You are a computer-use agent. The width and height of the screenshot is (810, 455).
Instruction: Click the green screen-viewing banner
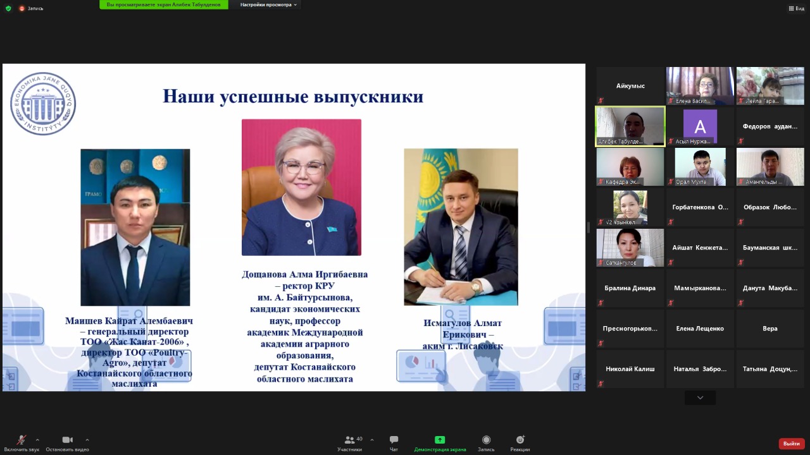pos(164,4)
